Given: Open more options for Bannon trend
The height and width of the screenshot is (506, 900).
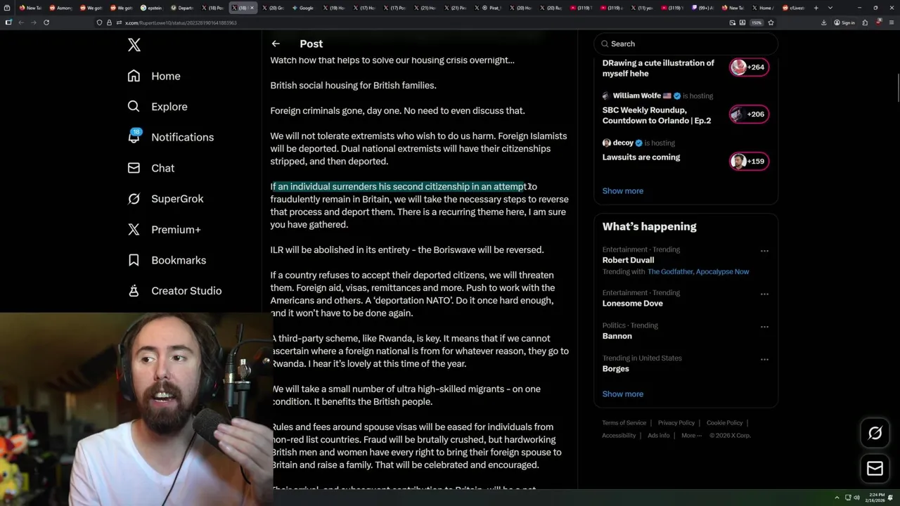Looking at the screenshot, I should 764,326.
